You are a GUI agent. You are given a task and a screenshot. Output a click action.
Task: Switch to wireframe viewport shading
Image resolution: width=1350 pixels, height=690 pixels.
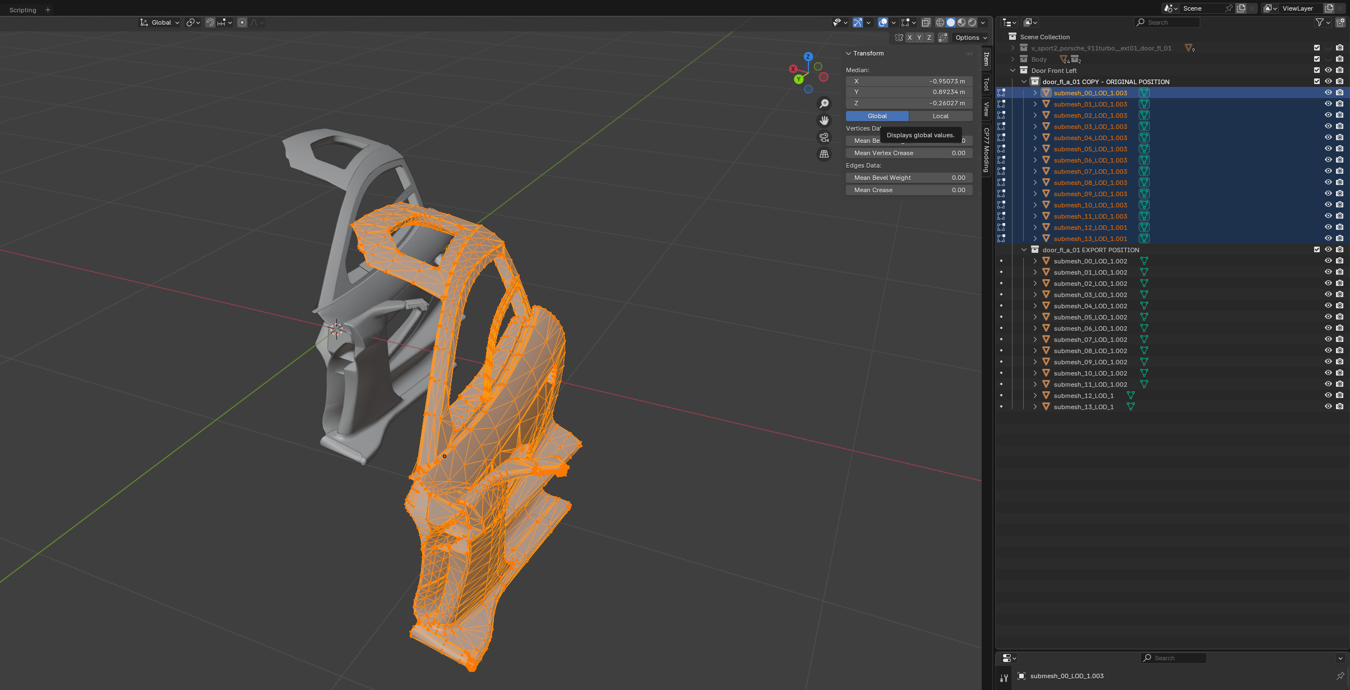click(940, 22)
